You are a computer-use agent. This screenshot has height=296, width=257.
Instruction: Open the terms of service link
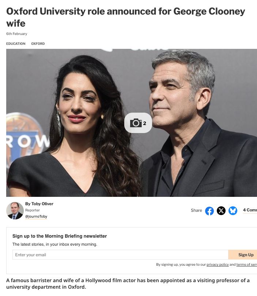(x=247, y=265)
